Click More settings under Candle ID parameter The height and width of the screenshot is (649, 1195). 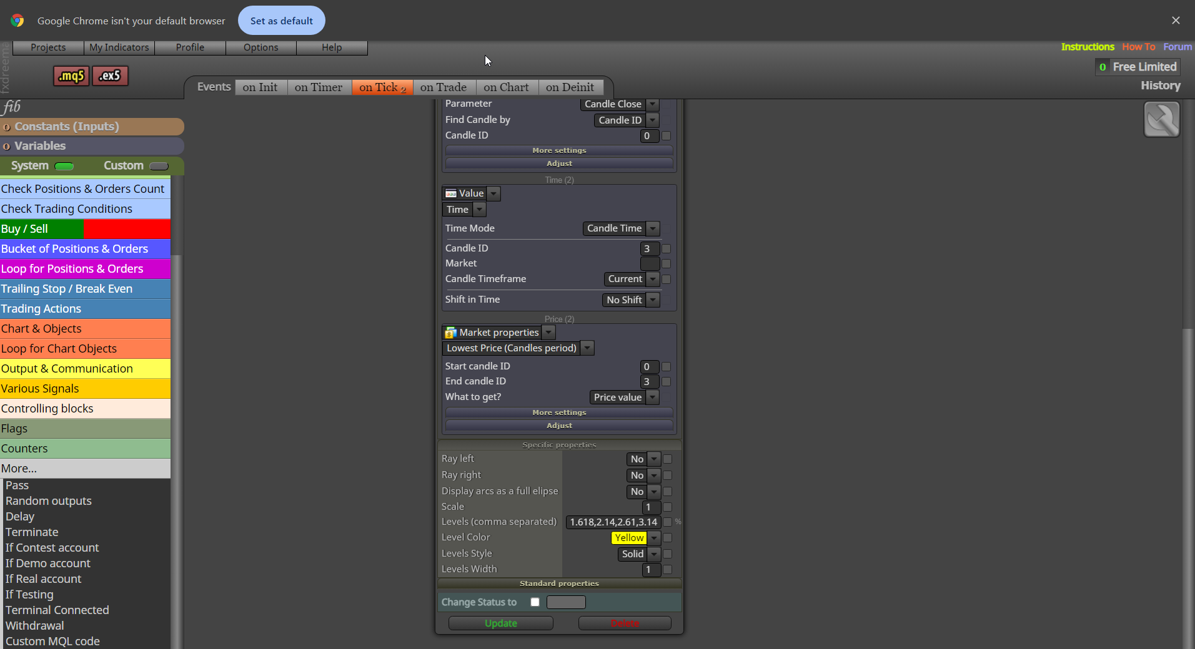[559, 150]
